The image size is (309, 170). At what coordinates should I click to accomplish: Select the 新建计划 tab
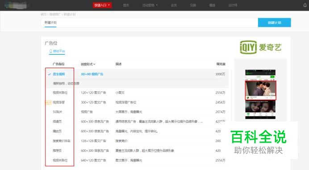[50, 23]
